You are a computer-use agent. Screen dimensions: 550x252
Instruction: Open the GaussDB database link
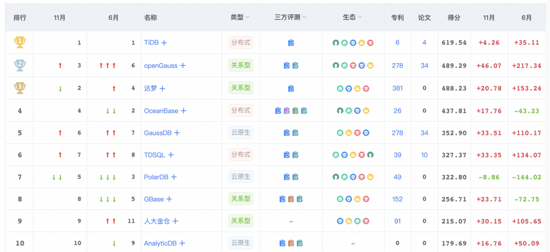click(158, 133)
